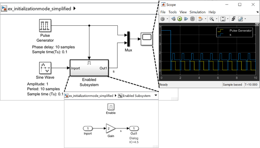This screenshot has height=148, width=260.
Task: Open breadcrumb dropdown arrow next to Enabled Subsystem
Action: click(156, 95)
